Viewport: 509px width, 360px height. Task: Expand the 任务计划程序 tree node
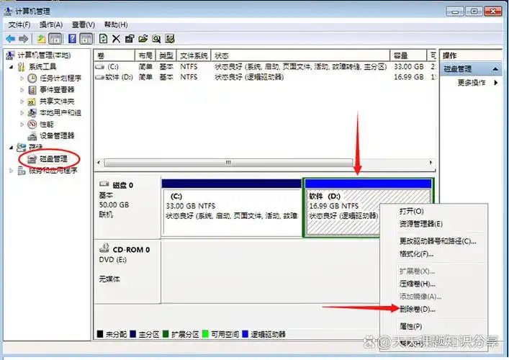pos(22,78)
